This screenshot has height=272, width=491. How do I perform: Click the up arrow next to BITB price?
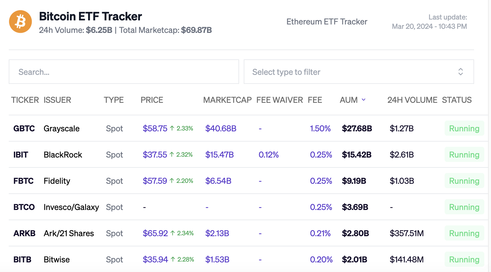coord(173,259)
